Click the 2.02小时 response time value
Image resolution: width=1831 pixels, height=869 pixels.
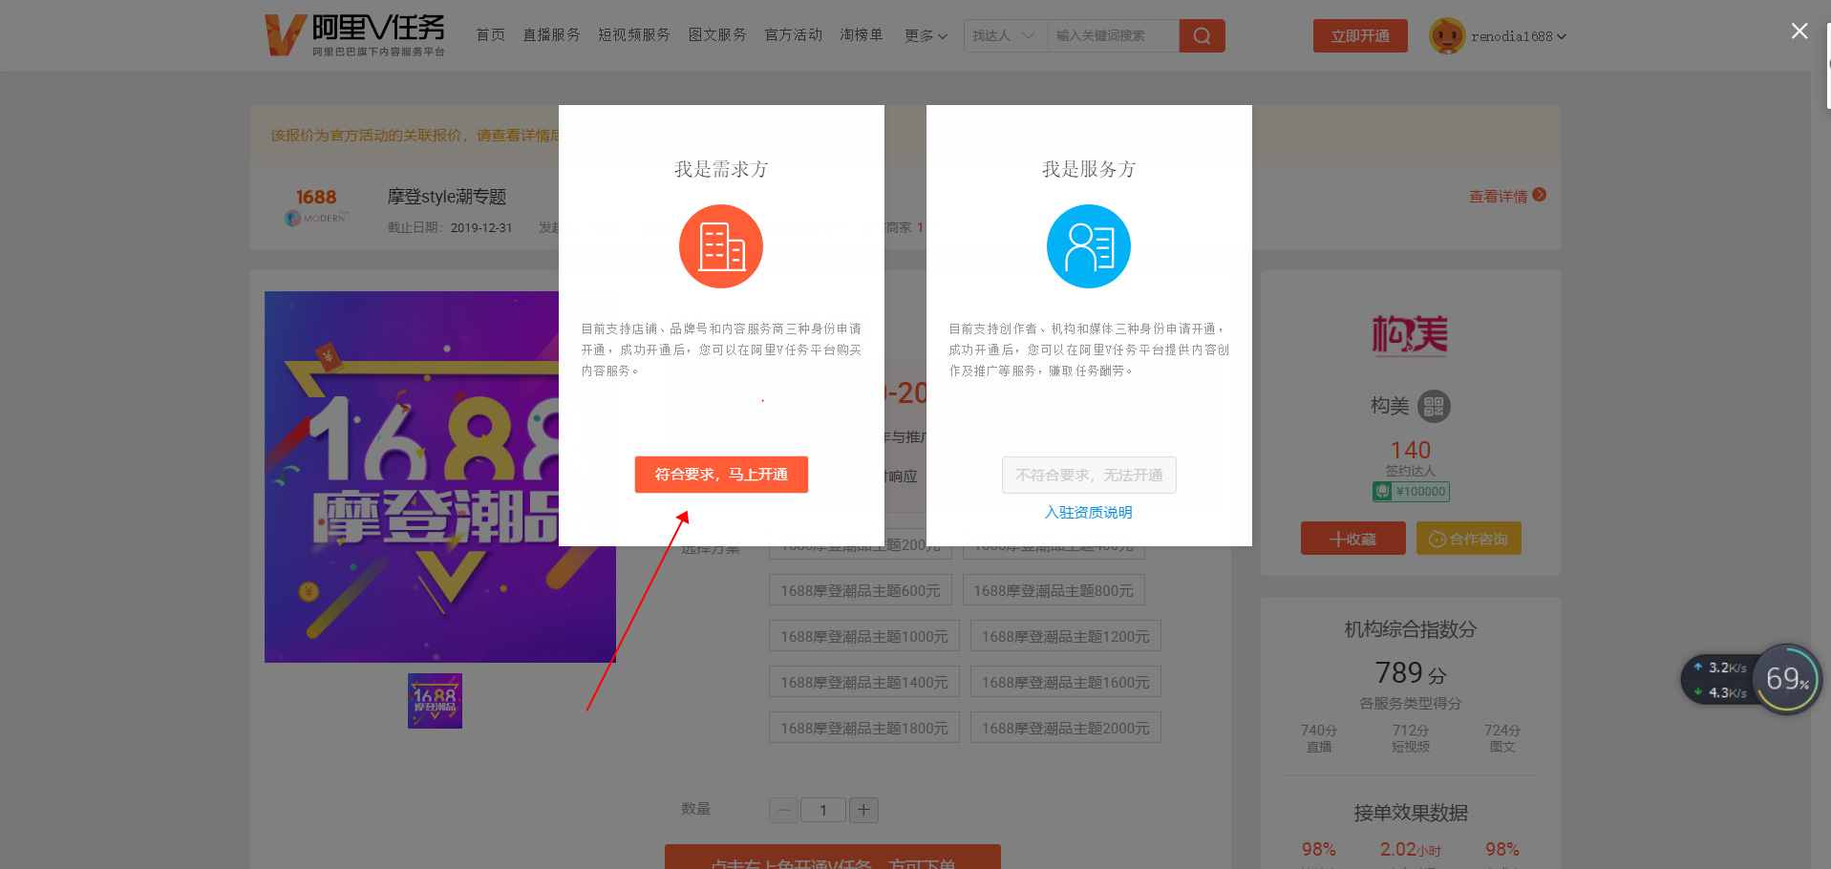[1411, 849]
